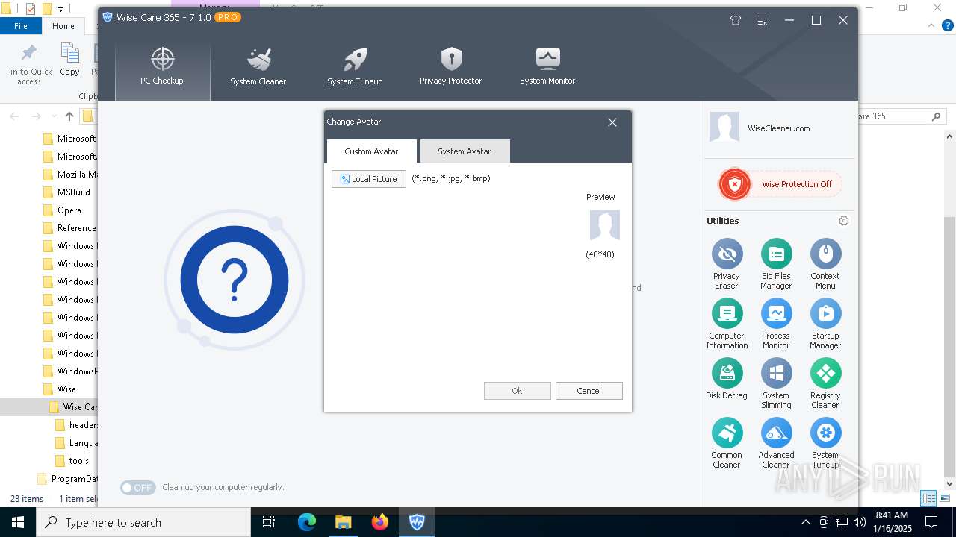The height and width of the screenshot is (537, 956).
Task: Show hidden system tray icons
Action: (x=805, y=522)
